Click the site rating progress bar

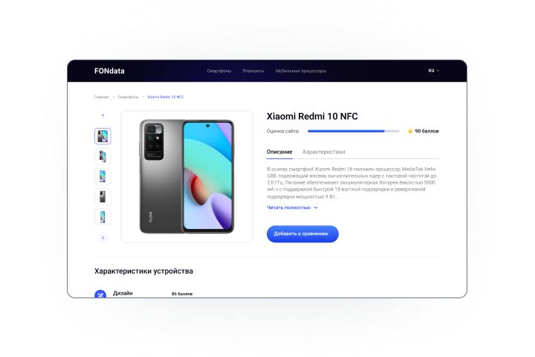click(354, 131)
